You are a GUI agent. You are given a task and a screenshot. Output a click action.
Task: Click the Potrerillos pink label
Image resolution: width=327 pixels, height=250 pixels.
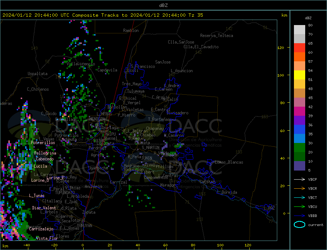43,143
